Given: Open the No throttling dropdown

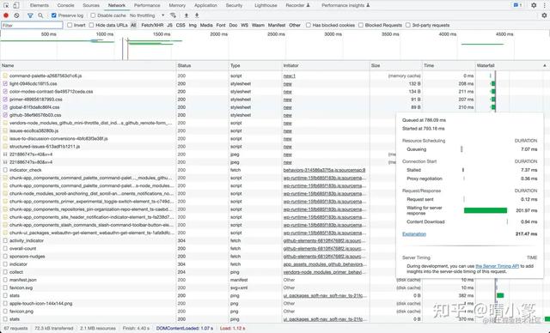Looking at the screenshot, I should tap(147, 15).
